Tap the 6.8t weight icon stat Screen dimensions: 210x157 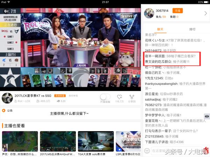(x=61, y=101)
